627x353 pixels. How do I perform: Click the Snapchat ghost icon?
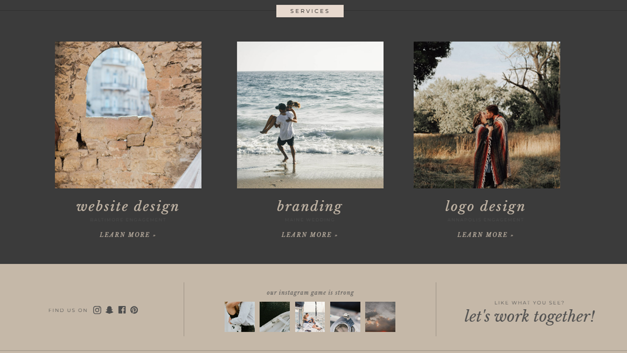pos(109,310)
